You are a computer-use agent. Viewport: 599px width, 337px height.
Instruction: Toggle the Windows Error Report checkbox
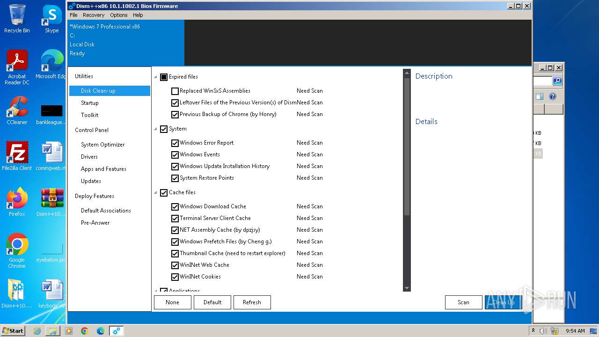click(175, 143)
